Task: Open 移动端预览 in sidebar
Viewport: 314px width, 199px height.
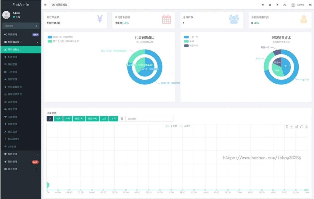Action: click(21, 139)
